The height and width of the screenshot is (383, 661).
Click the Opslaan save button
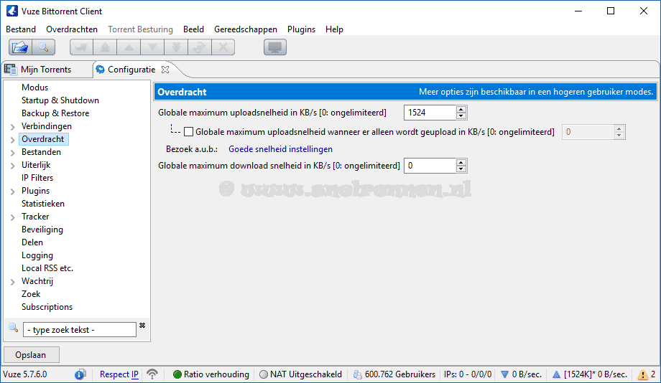point(31,355)
